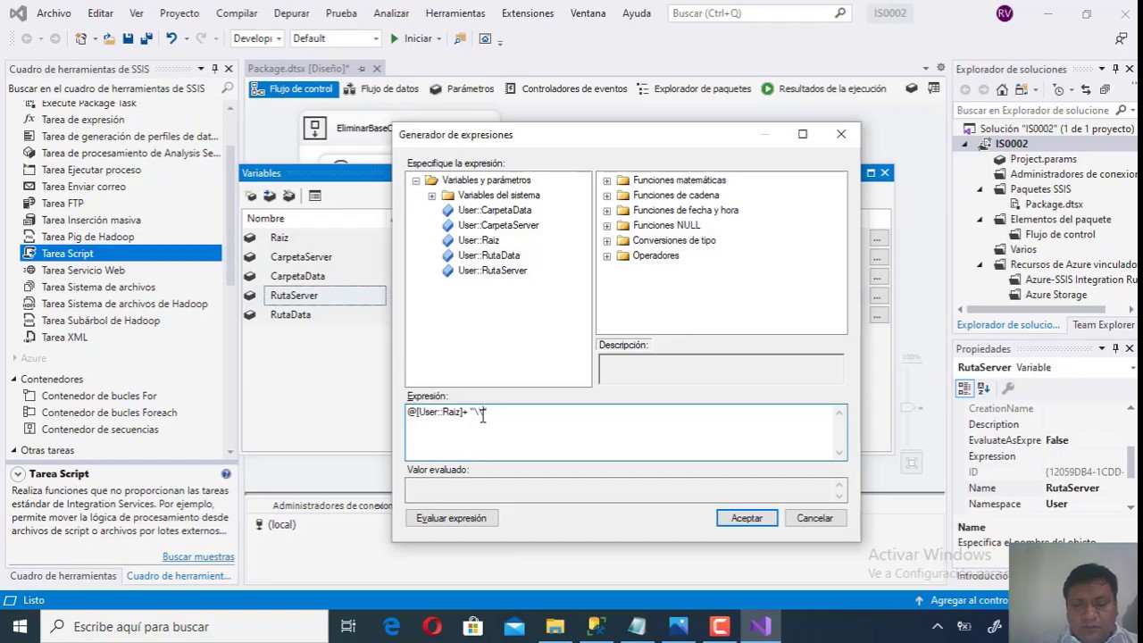
Task: Click the Save All toolbar icon
Action: coord(146,38)
